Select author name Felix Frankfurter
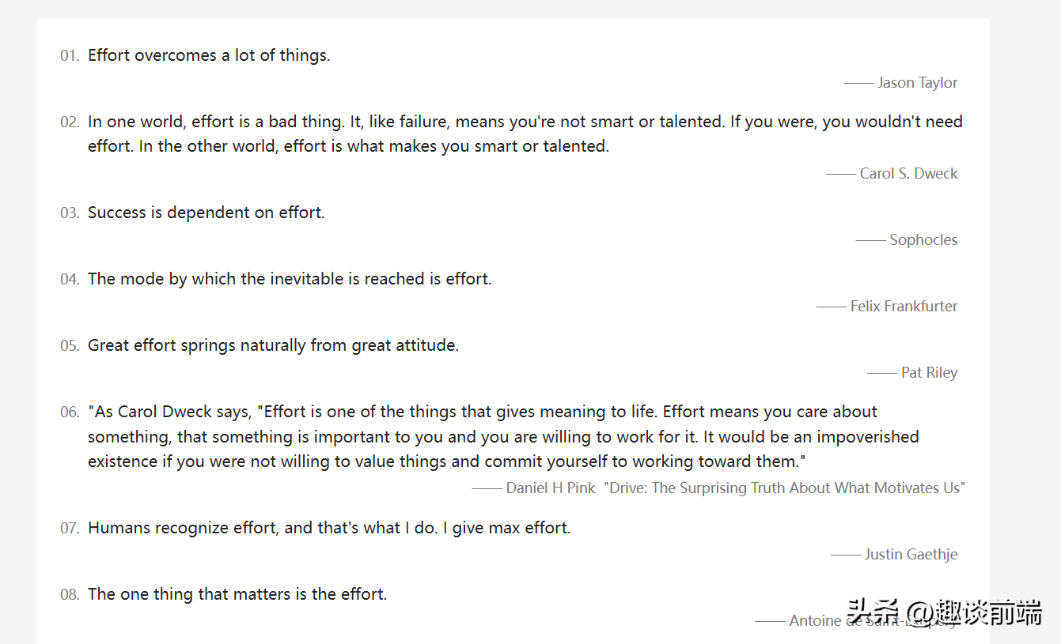Image resolution: width=1061 pixels, height=644 pixels. [x=904, y=306]
